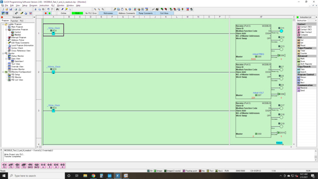Select Math in Instruction List
318x179 pixels.
[x=302, y=59]
